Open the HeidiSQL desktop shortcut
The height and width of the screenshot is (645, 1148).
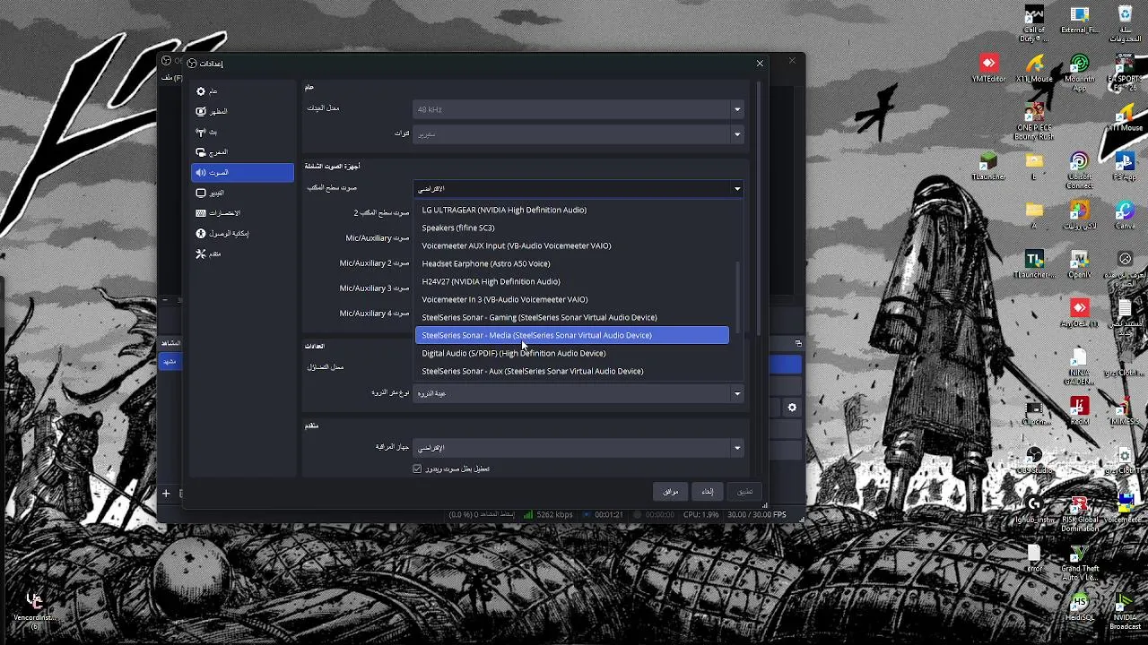(x=1079, y=607)
